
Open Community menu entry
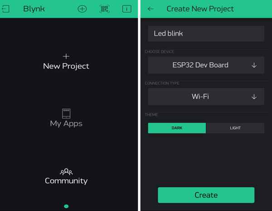pos(66,181)
